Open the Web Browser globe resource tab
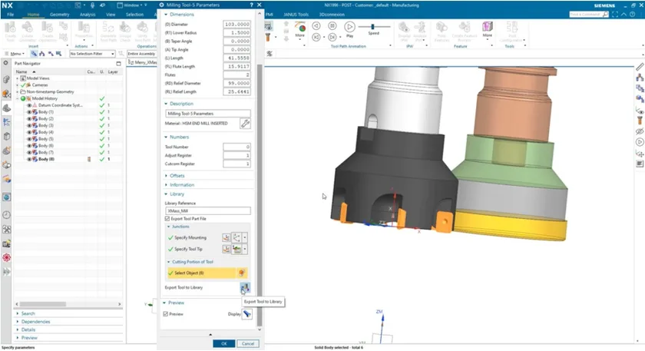The height and width of the screenshot is (351, 645). 7,197
